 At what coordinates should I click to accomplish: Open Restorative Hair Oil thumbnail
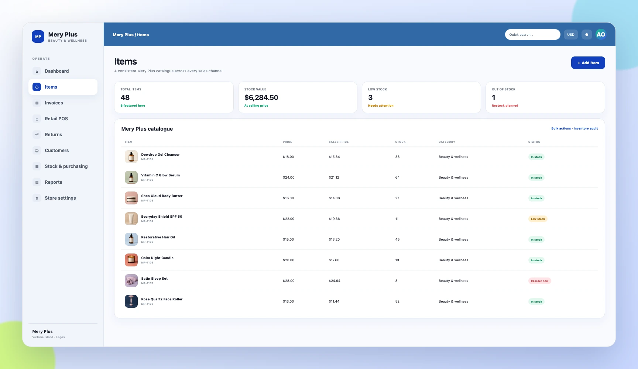click(x=131, y=239)
